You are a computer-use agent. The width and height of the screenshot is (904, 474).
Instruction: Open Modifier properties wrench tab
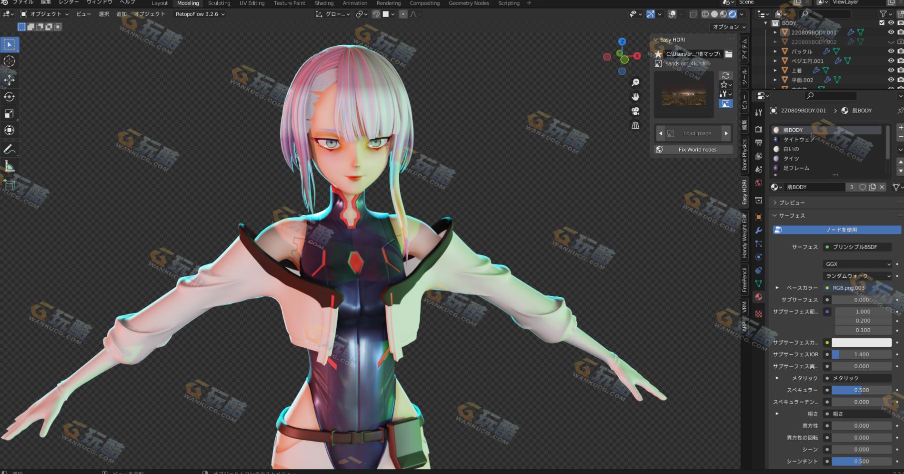click(759, 231)
